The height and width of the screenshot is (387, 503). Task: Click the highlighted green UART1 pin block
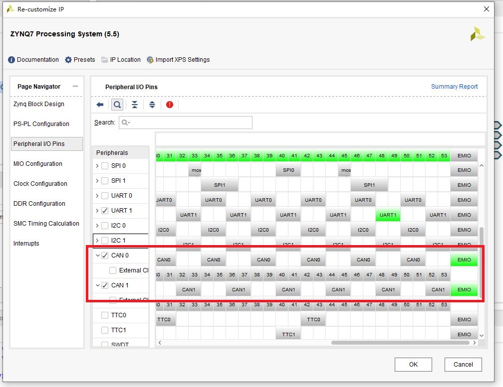coord(388,215)
